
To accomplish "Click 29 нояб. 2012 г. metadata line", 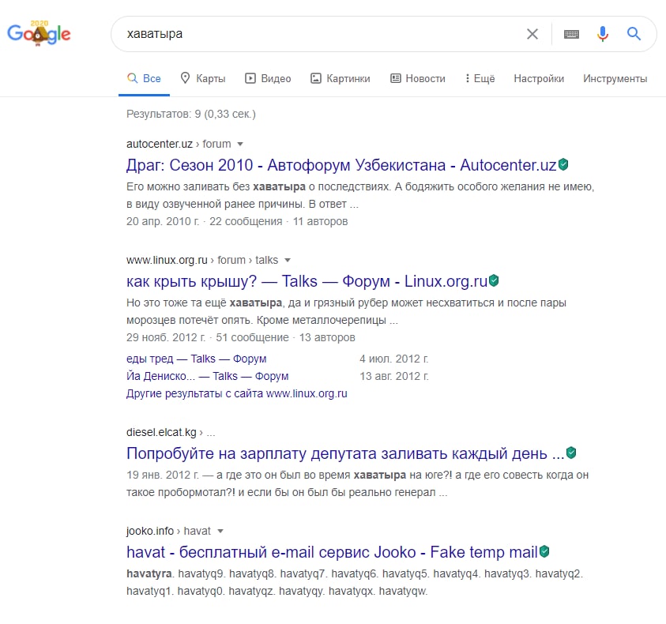I will click(x=241, y=338).
